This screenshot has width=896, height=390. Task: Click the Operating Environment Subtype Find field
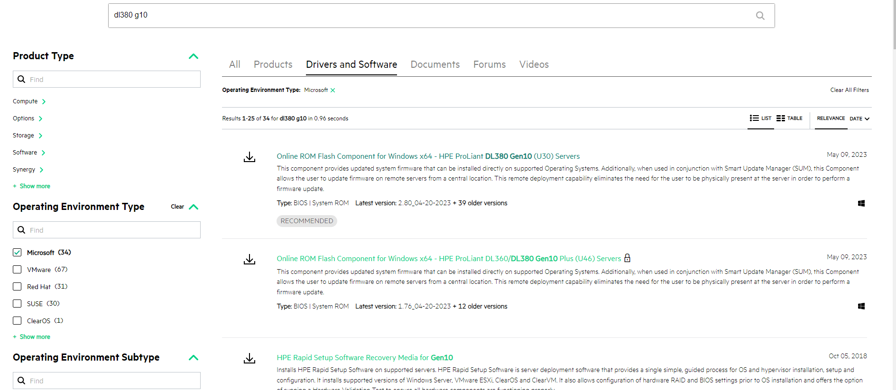[x=107, y=381]
